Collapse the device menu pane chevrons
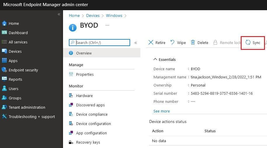 click(x=136, y=43)
